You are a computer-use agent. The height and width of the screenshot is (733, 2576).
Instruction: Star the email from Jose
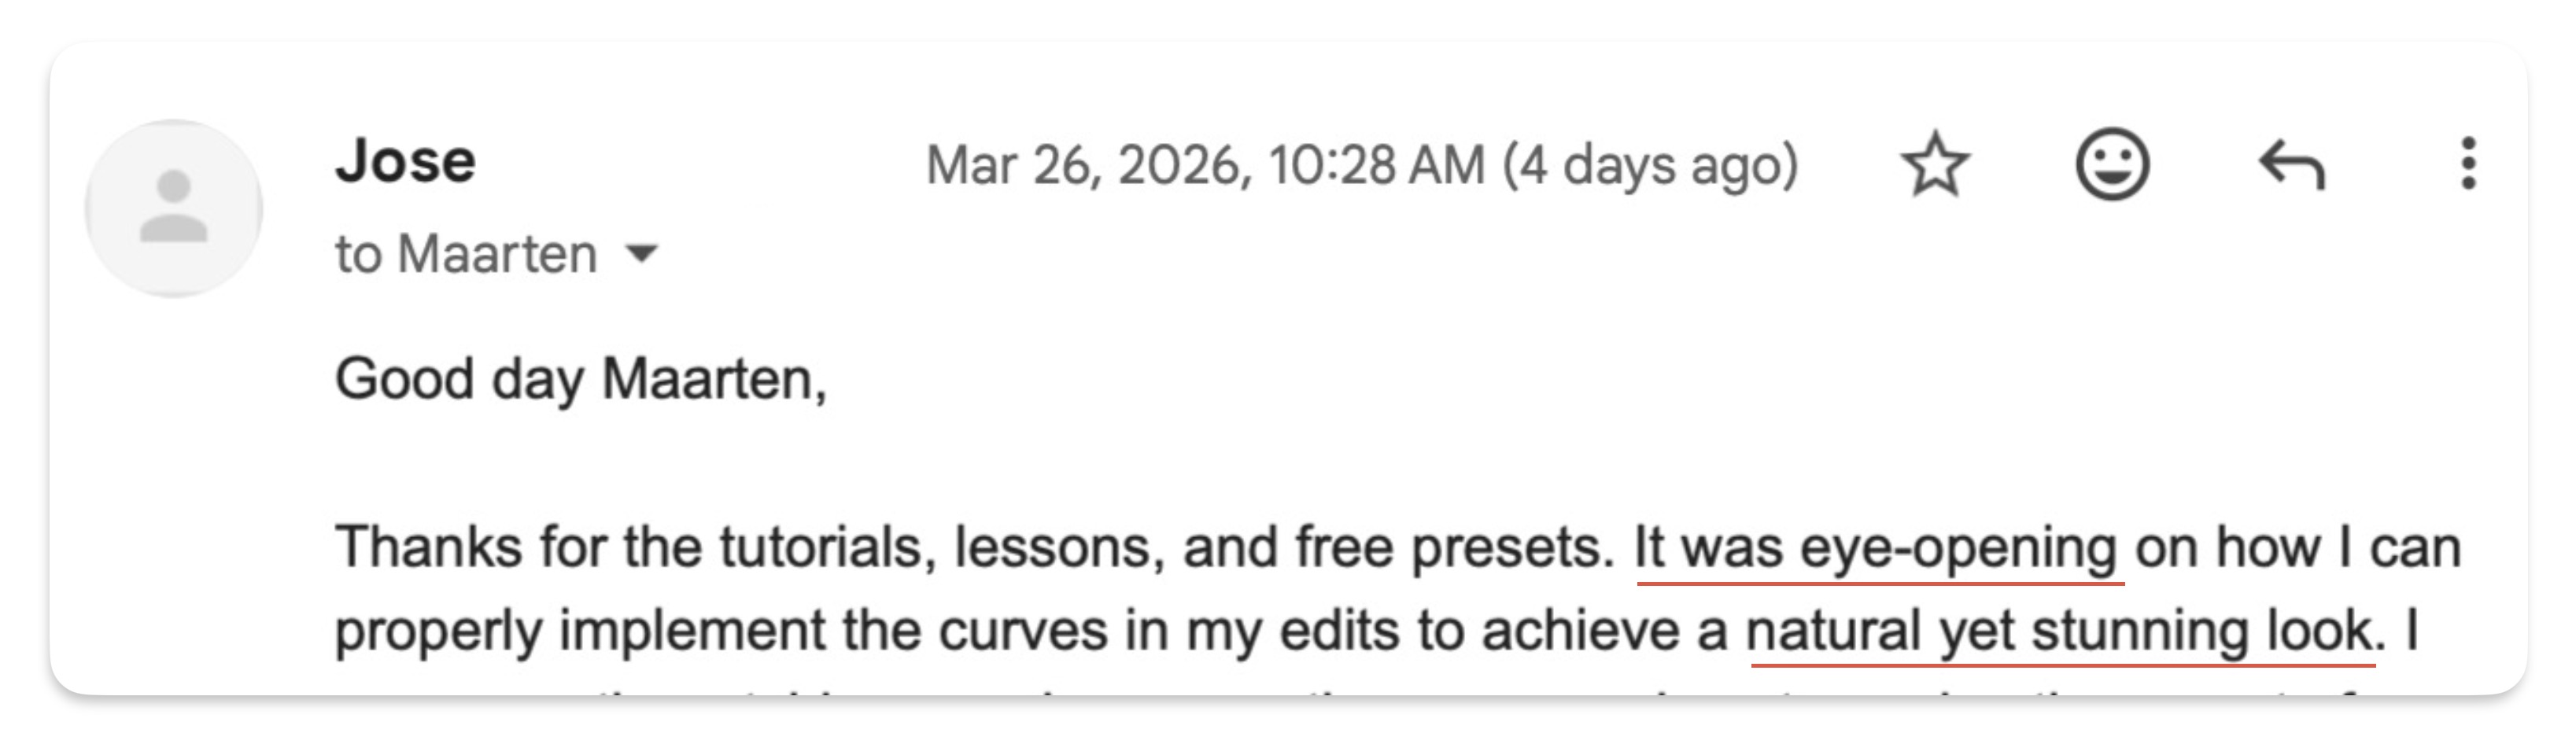click(1935, 165)
